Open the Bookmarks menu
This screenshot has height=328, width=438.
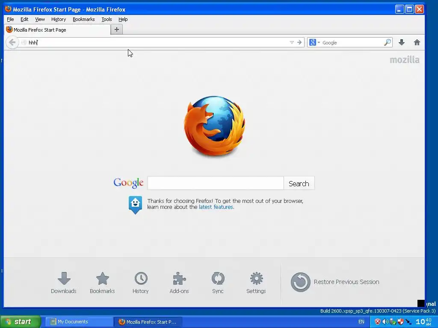click(84, 19)
